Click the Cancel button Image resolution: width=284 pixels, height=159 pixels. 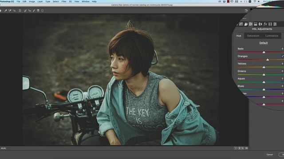(270, 155)
